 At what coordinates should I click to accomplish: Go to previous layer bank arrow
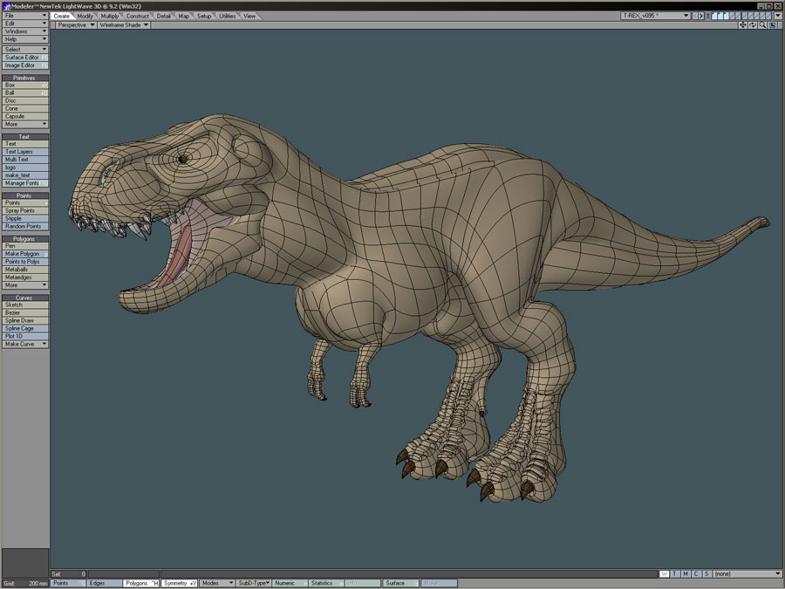(x=695, y=16)
